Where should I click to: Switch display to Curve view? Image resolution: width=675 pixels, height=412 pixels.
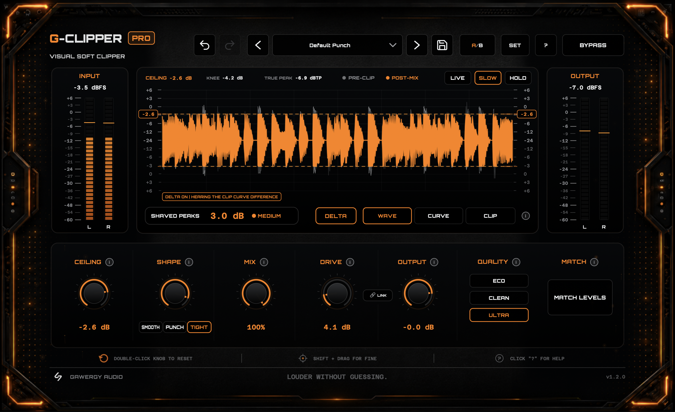438,216
